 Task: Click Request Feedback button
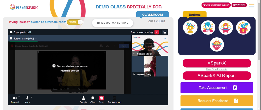point(217,101)
